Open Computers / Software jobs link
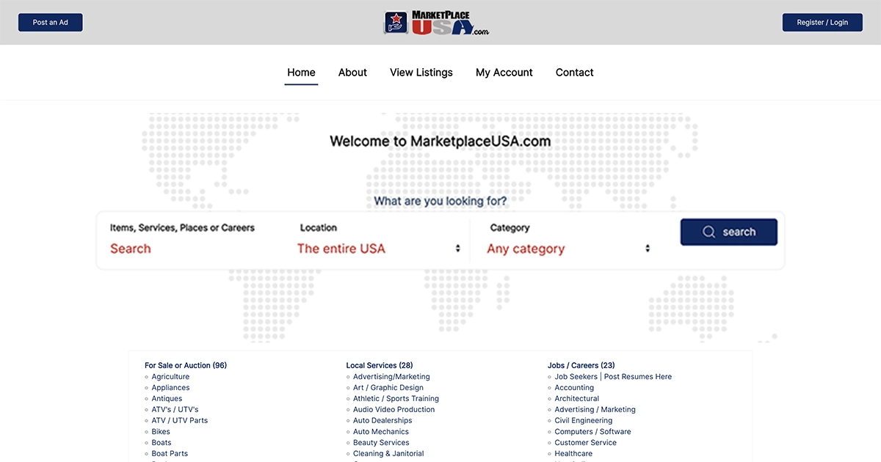The height and width of the screenshot is (462, 881). [593, 432]
